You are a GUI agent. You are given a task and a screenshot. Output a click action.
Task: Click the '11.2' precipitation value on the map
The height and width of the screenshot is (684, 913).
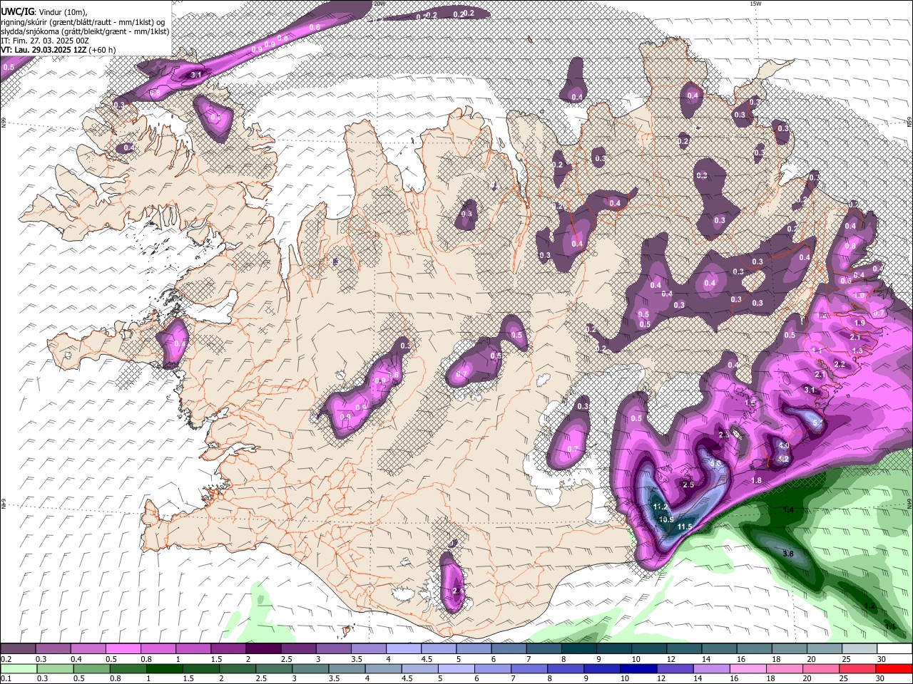click(660, 507)
